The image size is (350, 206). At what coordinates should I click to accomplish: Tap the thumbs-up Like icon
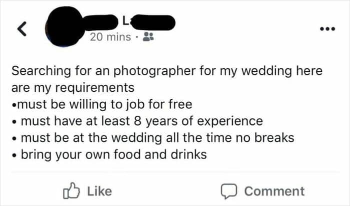click(71, 191)
